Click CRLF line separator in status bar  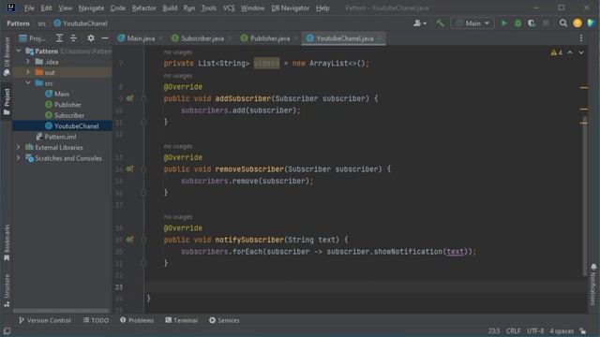513,330
